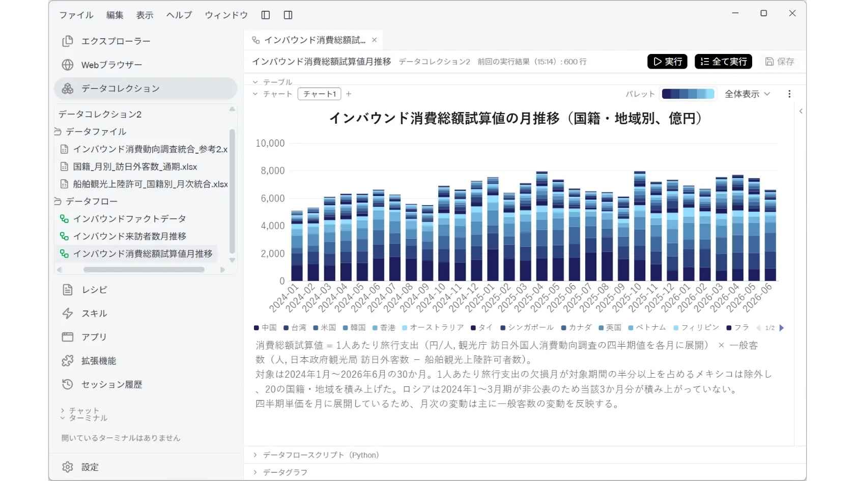Select the チャート1 tab
855x481 pixels.
[320, 94]
